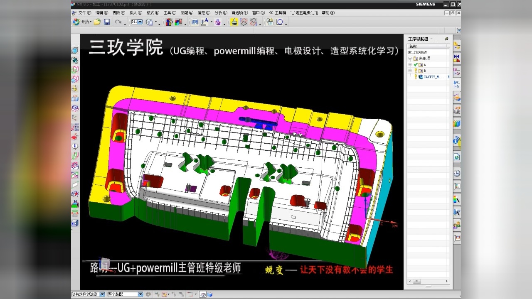This screenshot has width=532, height=299.
Task: Expand program group A node
Action: pyautogui.click(x=410, y=64)
